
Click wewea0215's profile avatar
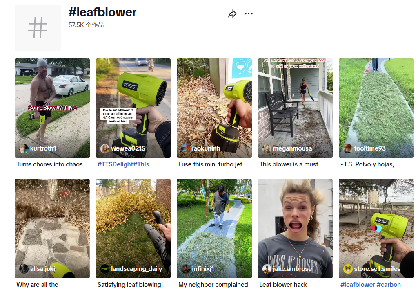click(x=105, y=148)
